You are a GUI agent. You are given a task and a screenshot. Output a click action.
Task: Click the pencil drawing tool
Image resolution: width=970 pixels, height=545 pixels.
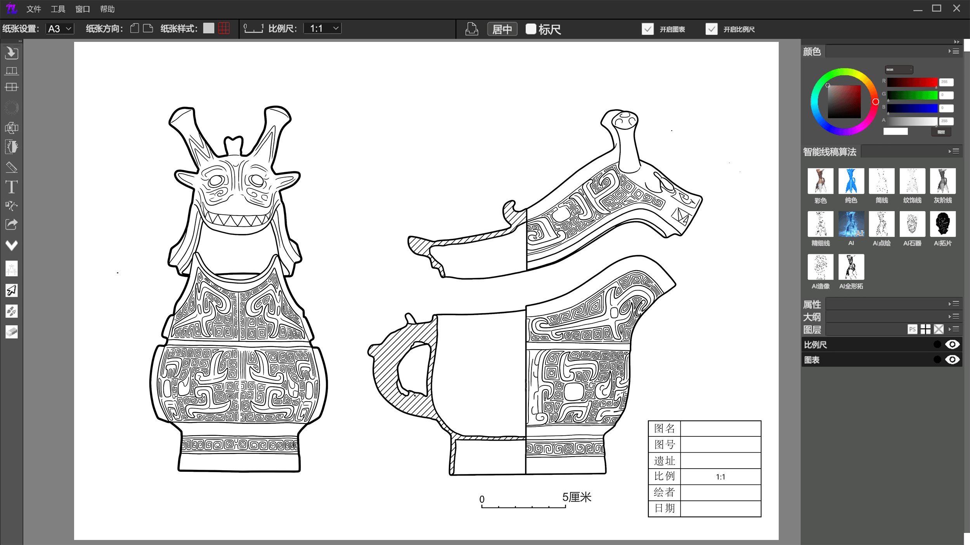coord(11,167)
